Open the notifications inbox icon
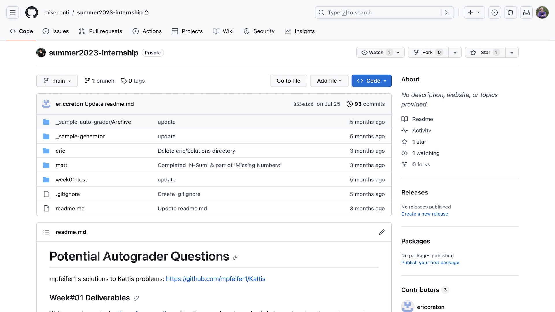Viewport: 555px width, 312px height. point(526,12)
